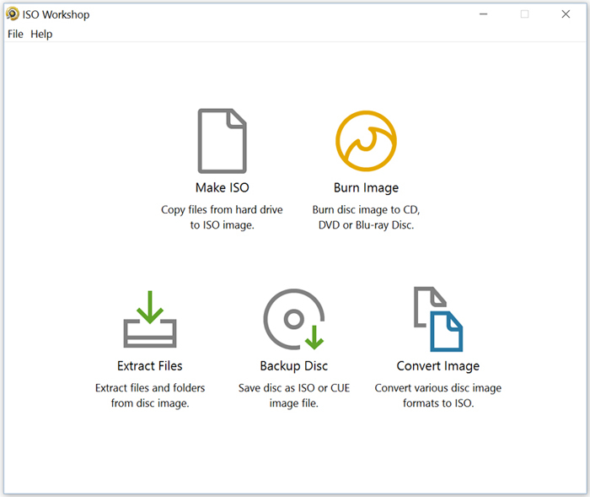Click the Make ISO blank page icon
The height and width of the screenshot is (497, 590).
(222, 141)
